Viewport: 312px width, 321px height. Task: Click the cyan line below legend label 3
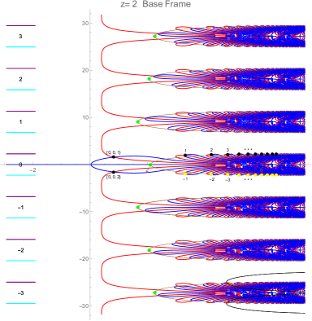tap(21, 47)
